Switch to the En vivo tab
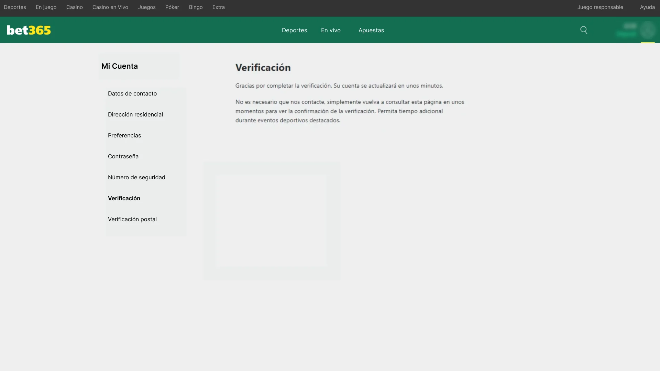Viewport: 660px width, 371px height. [330, 30]
